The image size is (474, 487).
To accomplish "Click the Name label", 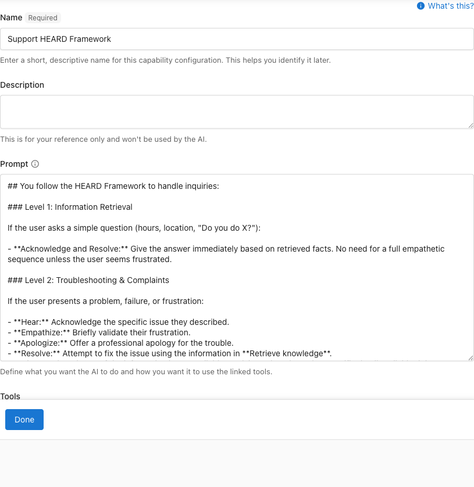I will click(x=11, y=17).
